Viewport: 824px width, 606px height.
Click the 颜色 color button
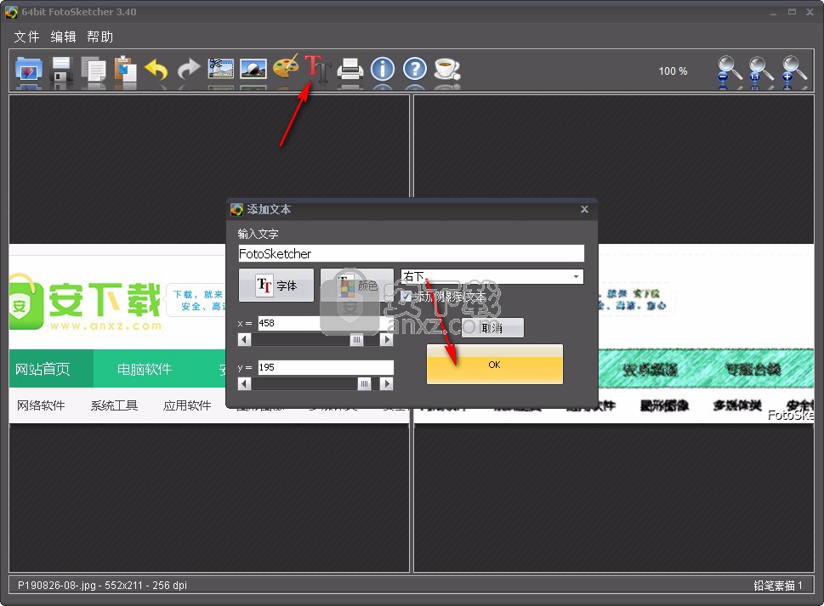[x=357, y=285]
